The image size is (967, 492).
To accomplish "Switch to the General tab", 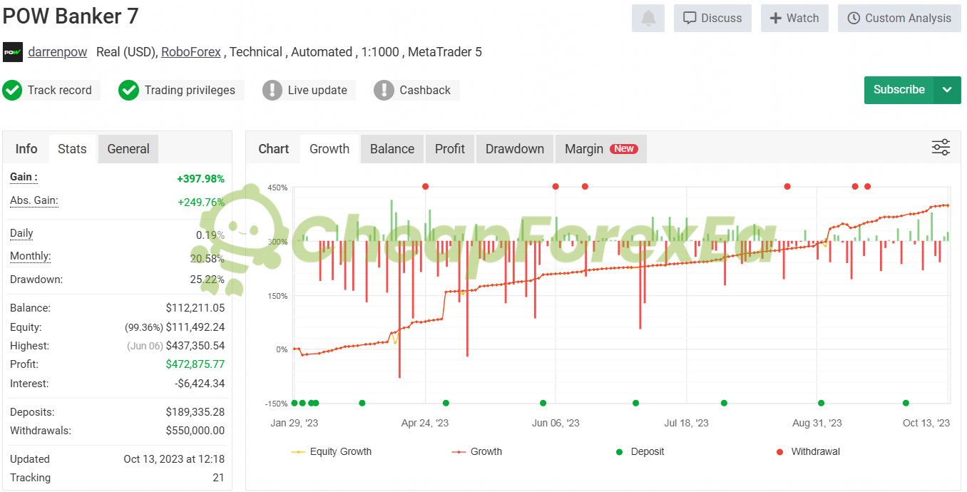I will (x=128, y=149).
